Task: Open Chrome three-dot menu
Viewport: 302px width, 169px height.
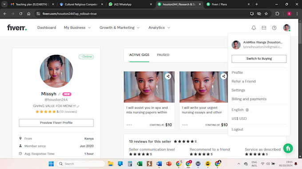Action: [x=297, y=14]
